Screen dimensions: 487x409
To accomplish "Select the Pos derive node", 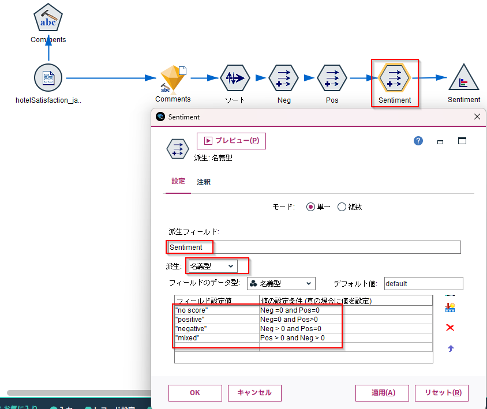I will coord(332,78).
